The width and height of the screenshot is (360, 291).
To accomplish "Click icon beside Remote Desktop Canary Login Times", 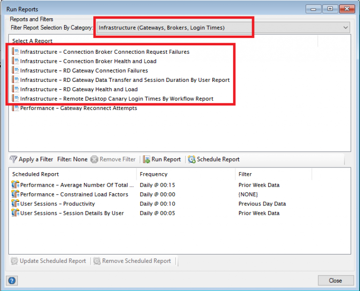I will (x=15, y=98).
